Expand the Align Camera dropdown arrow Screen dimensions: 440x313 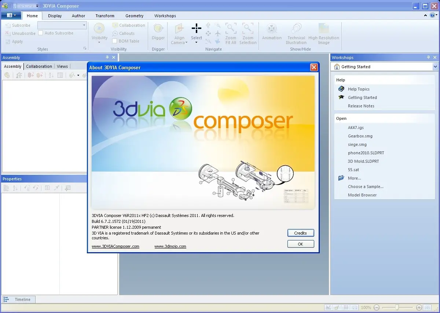[186, 43]
